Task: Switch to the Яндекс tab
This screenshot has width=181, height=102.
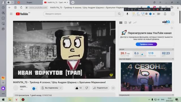Action: tap(29, 3)
